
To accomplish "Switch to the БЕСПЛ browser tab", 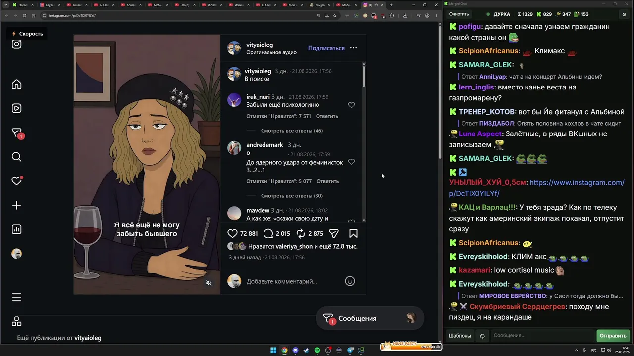I will coord(105,5).
